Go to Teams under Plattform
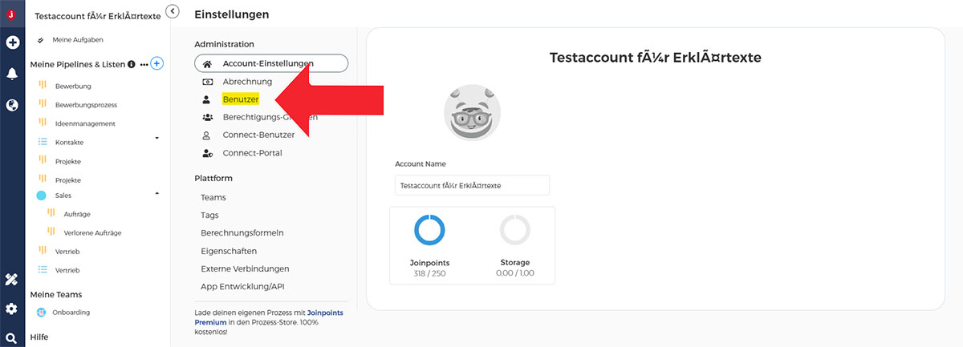The width and height of the screenshot is (963, 347). click(213, 197)
